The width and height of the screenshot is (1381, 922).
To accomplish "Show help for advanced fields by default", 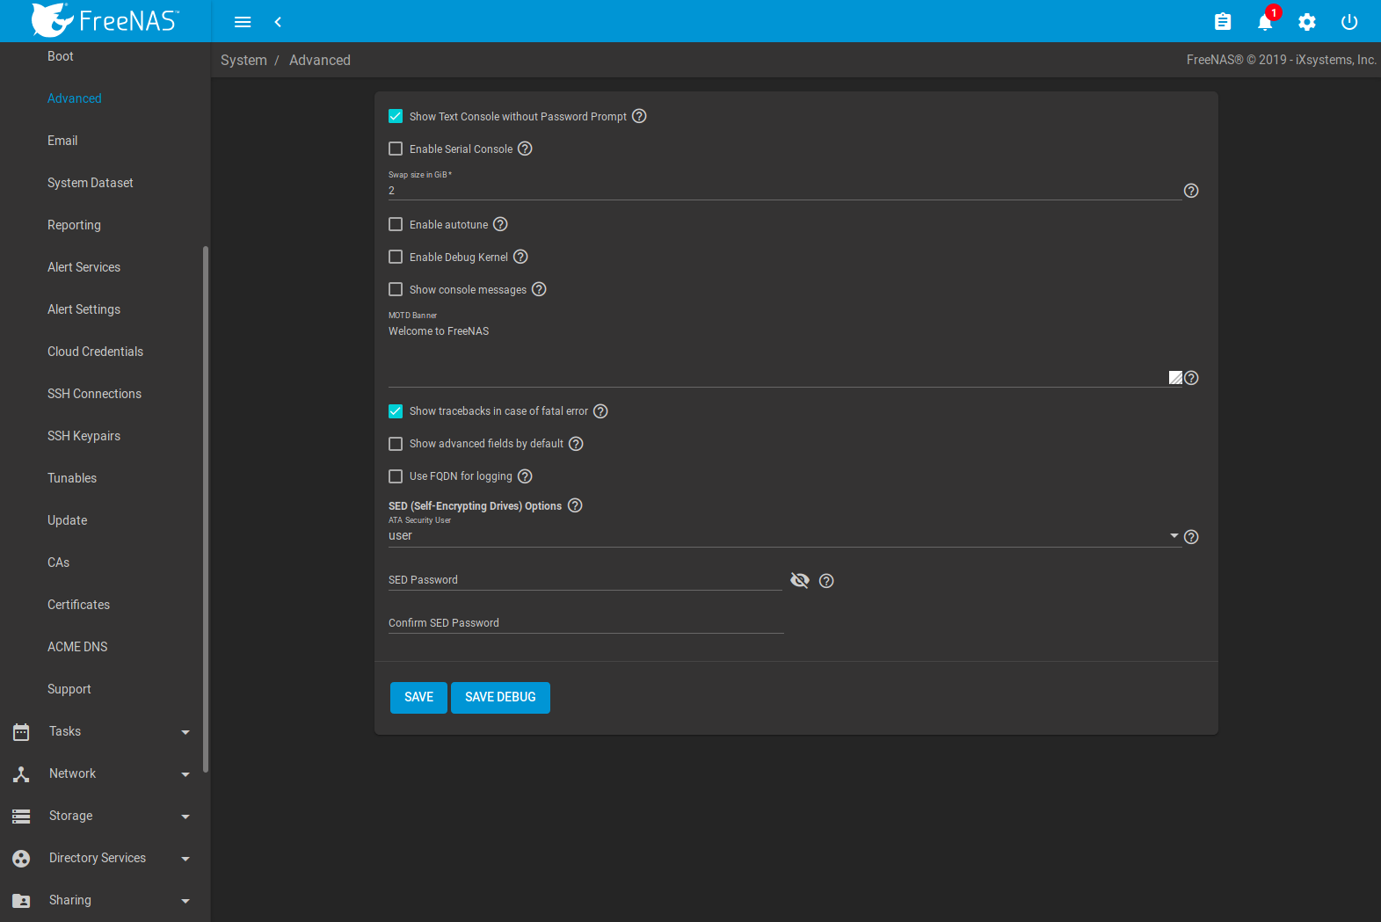I will (576, 444).
